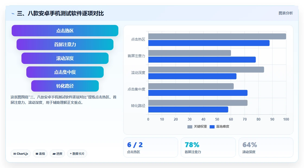Click the blue 首屏注意力 bar
Screen dimensions: 304x168
click(x=202, y=60)
